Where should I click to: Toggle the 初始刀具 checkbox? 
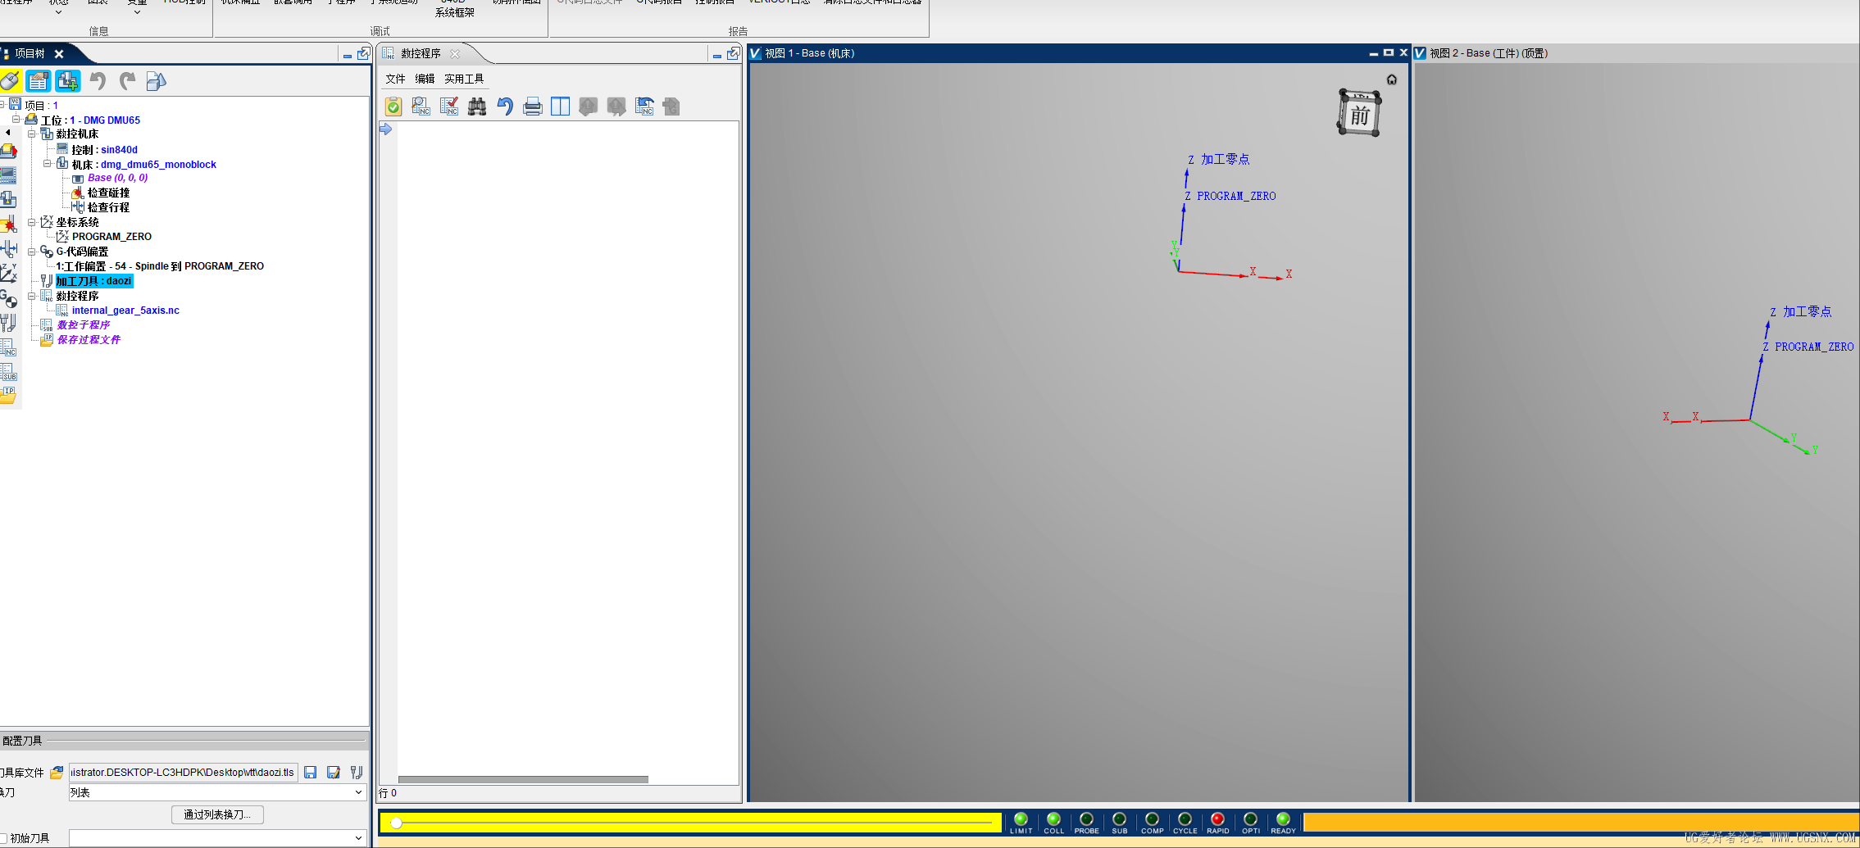point(3,838)
